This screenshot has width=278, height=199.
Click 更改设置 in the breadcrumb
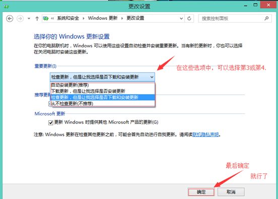(135, 18)
